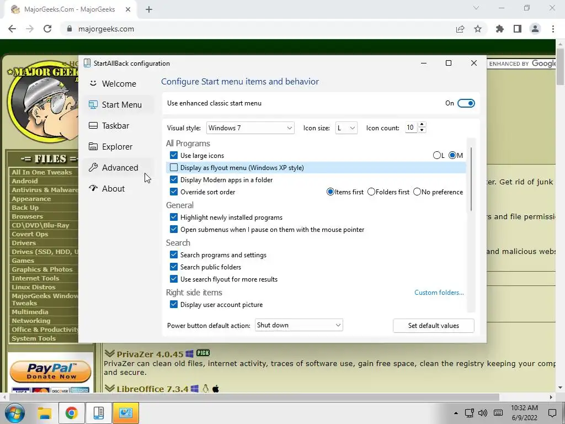Click the share page icon in the address bar
The height and width of the screenshot is (424, 565).
[x=460, y=29]
